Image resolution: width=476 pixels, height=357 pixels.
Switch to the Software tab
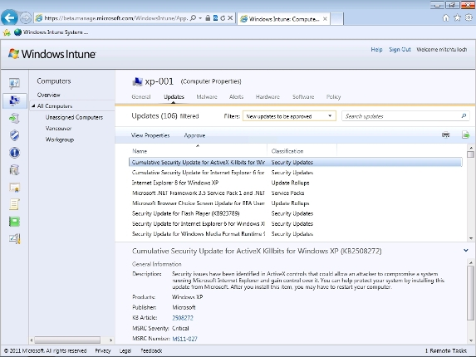pos(303,97)
